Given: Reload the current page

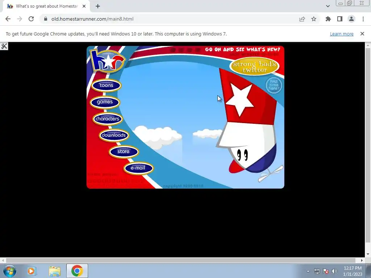Looking at the screenshot, I should pyautogui.click(x=31, y=19).
